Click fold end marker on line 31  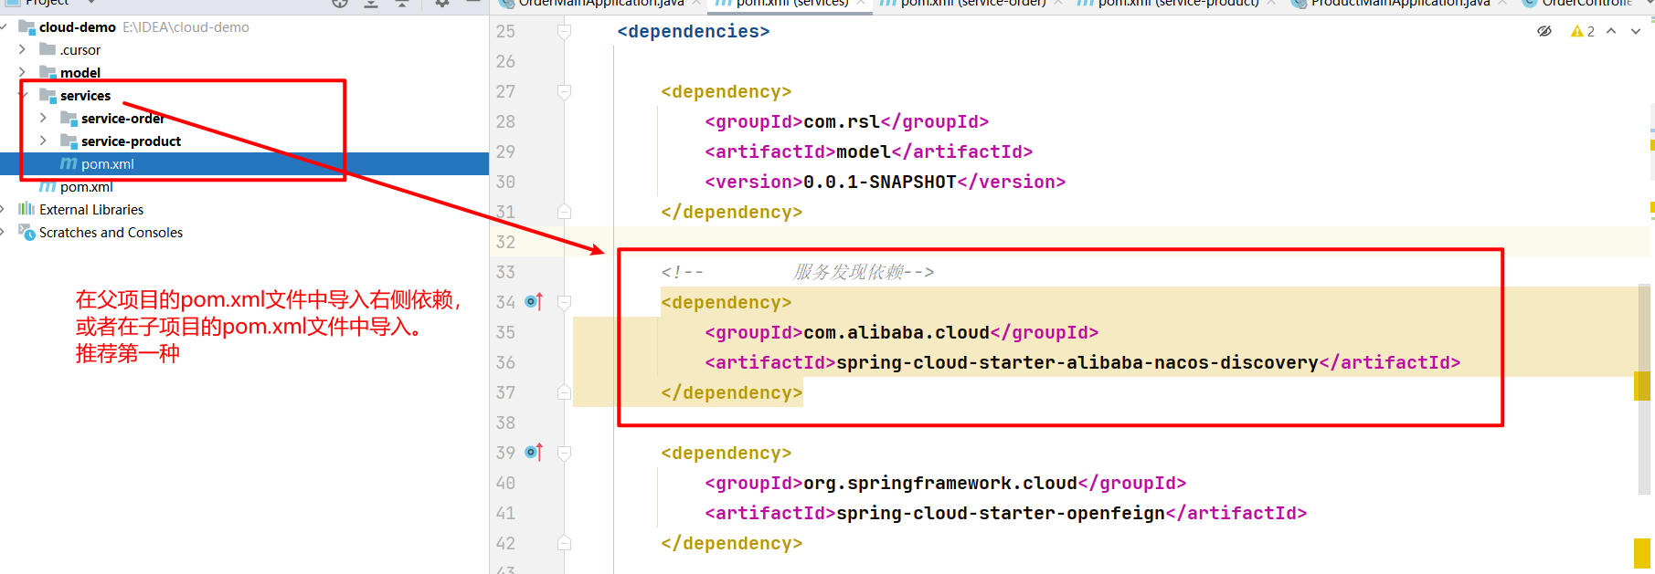[564, 212]
